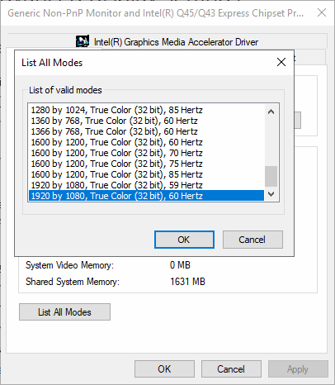Select 1280 by 1024, 85 Hertz mode
Image resolution: width=335 pixels, height=385 pixels.
(146, 110)
